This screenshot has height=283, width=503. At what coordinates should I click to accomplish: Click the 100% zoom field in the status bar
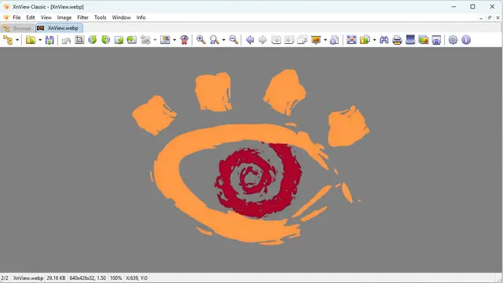(x=116, y=277)
